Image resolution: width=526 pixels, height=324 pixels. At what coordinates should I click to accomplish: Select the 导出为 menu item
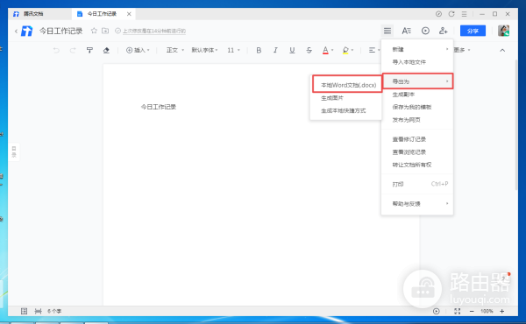tap(417, 81)
